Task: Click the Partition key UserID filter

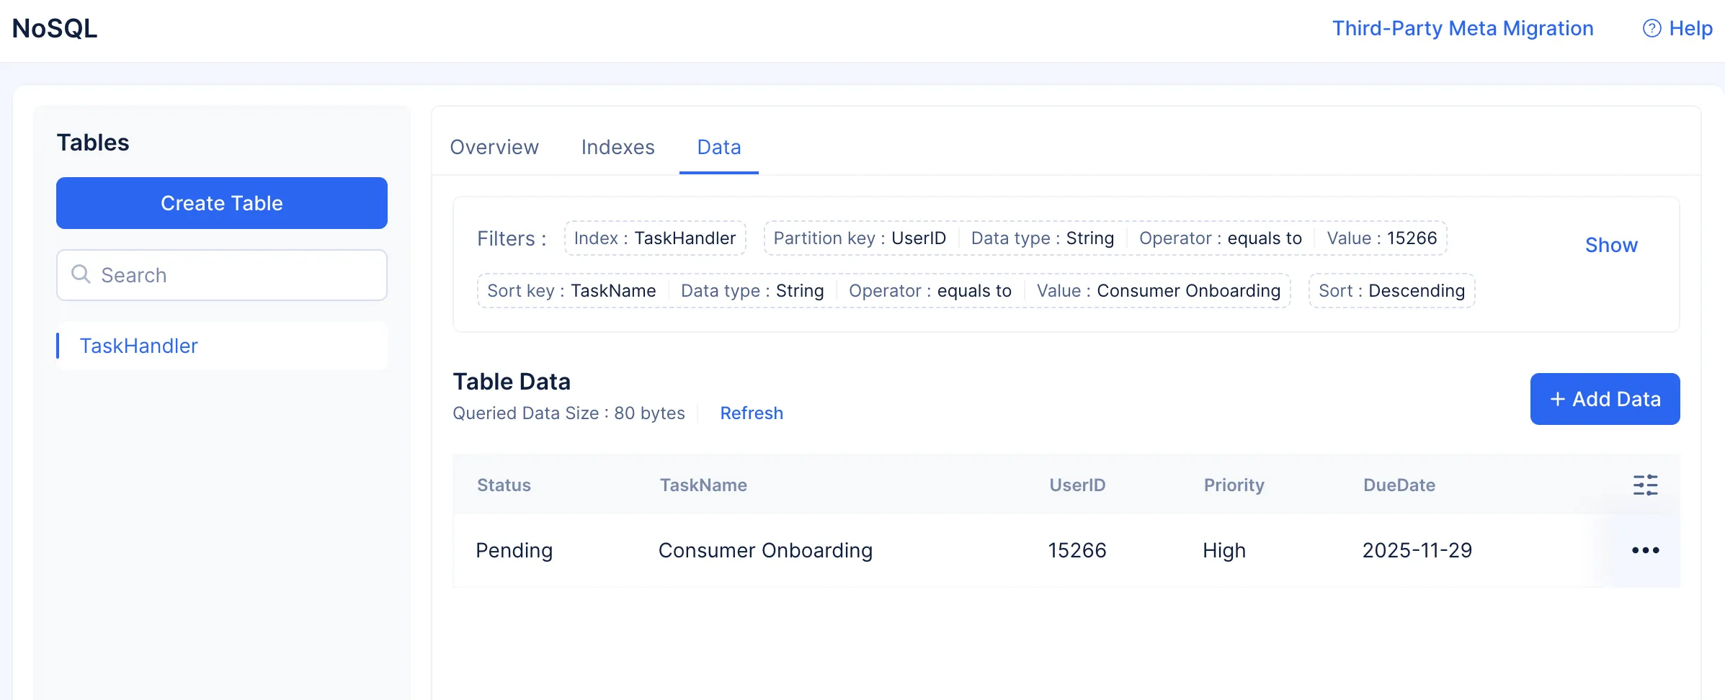Action: pyautogui.click(x=860, y=238)
